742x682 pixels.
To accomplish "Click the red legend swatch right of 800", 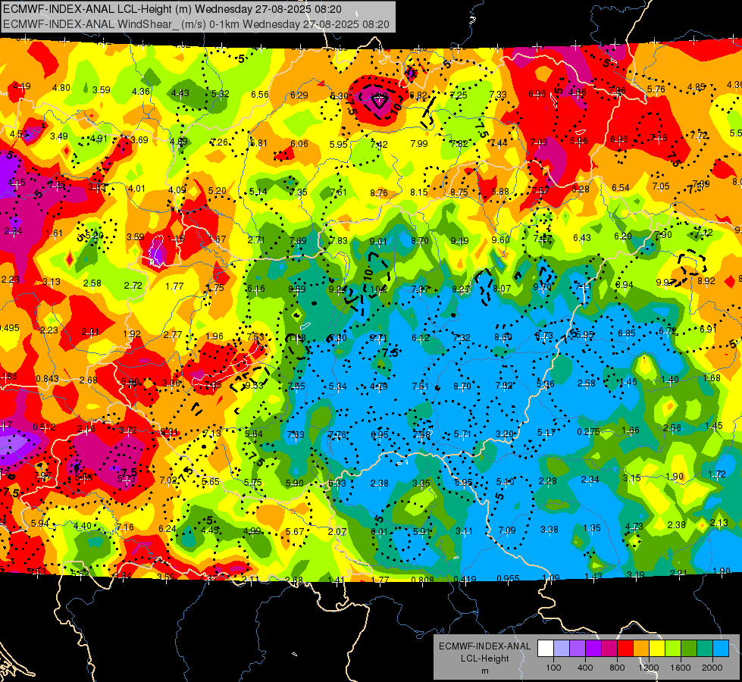I will [x=625, y=649].
